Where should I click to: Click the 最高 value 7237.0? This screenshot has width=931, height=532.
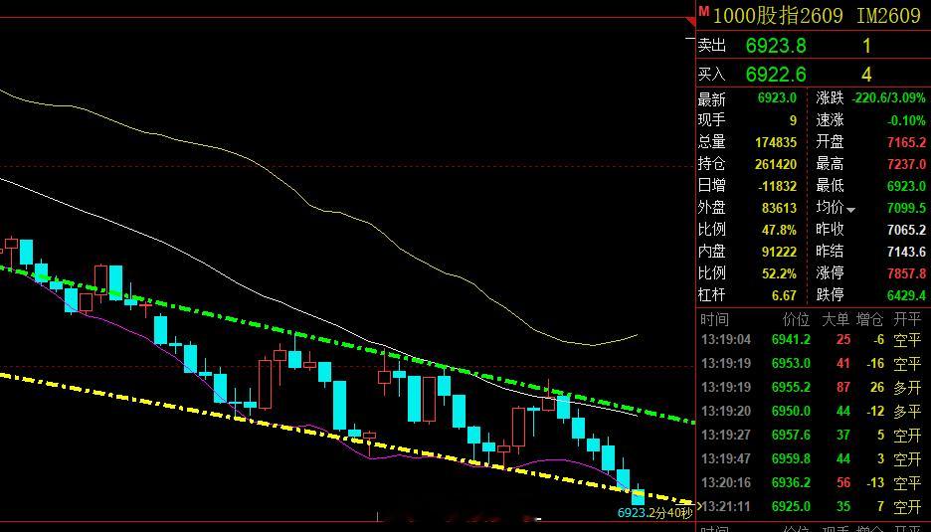pos(906,164)
